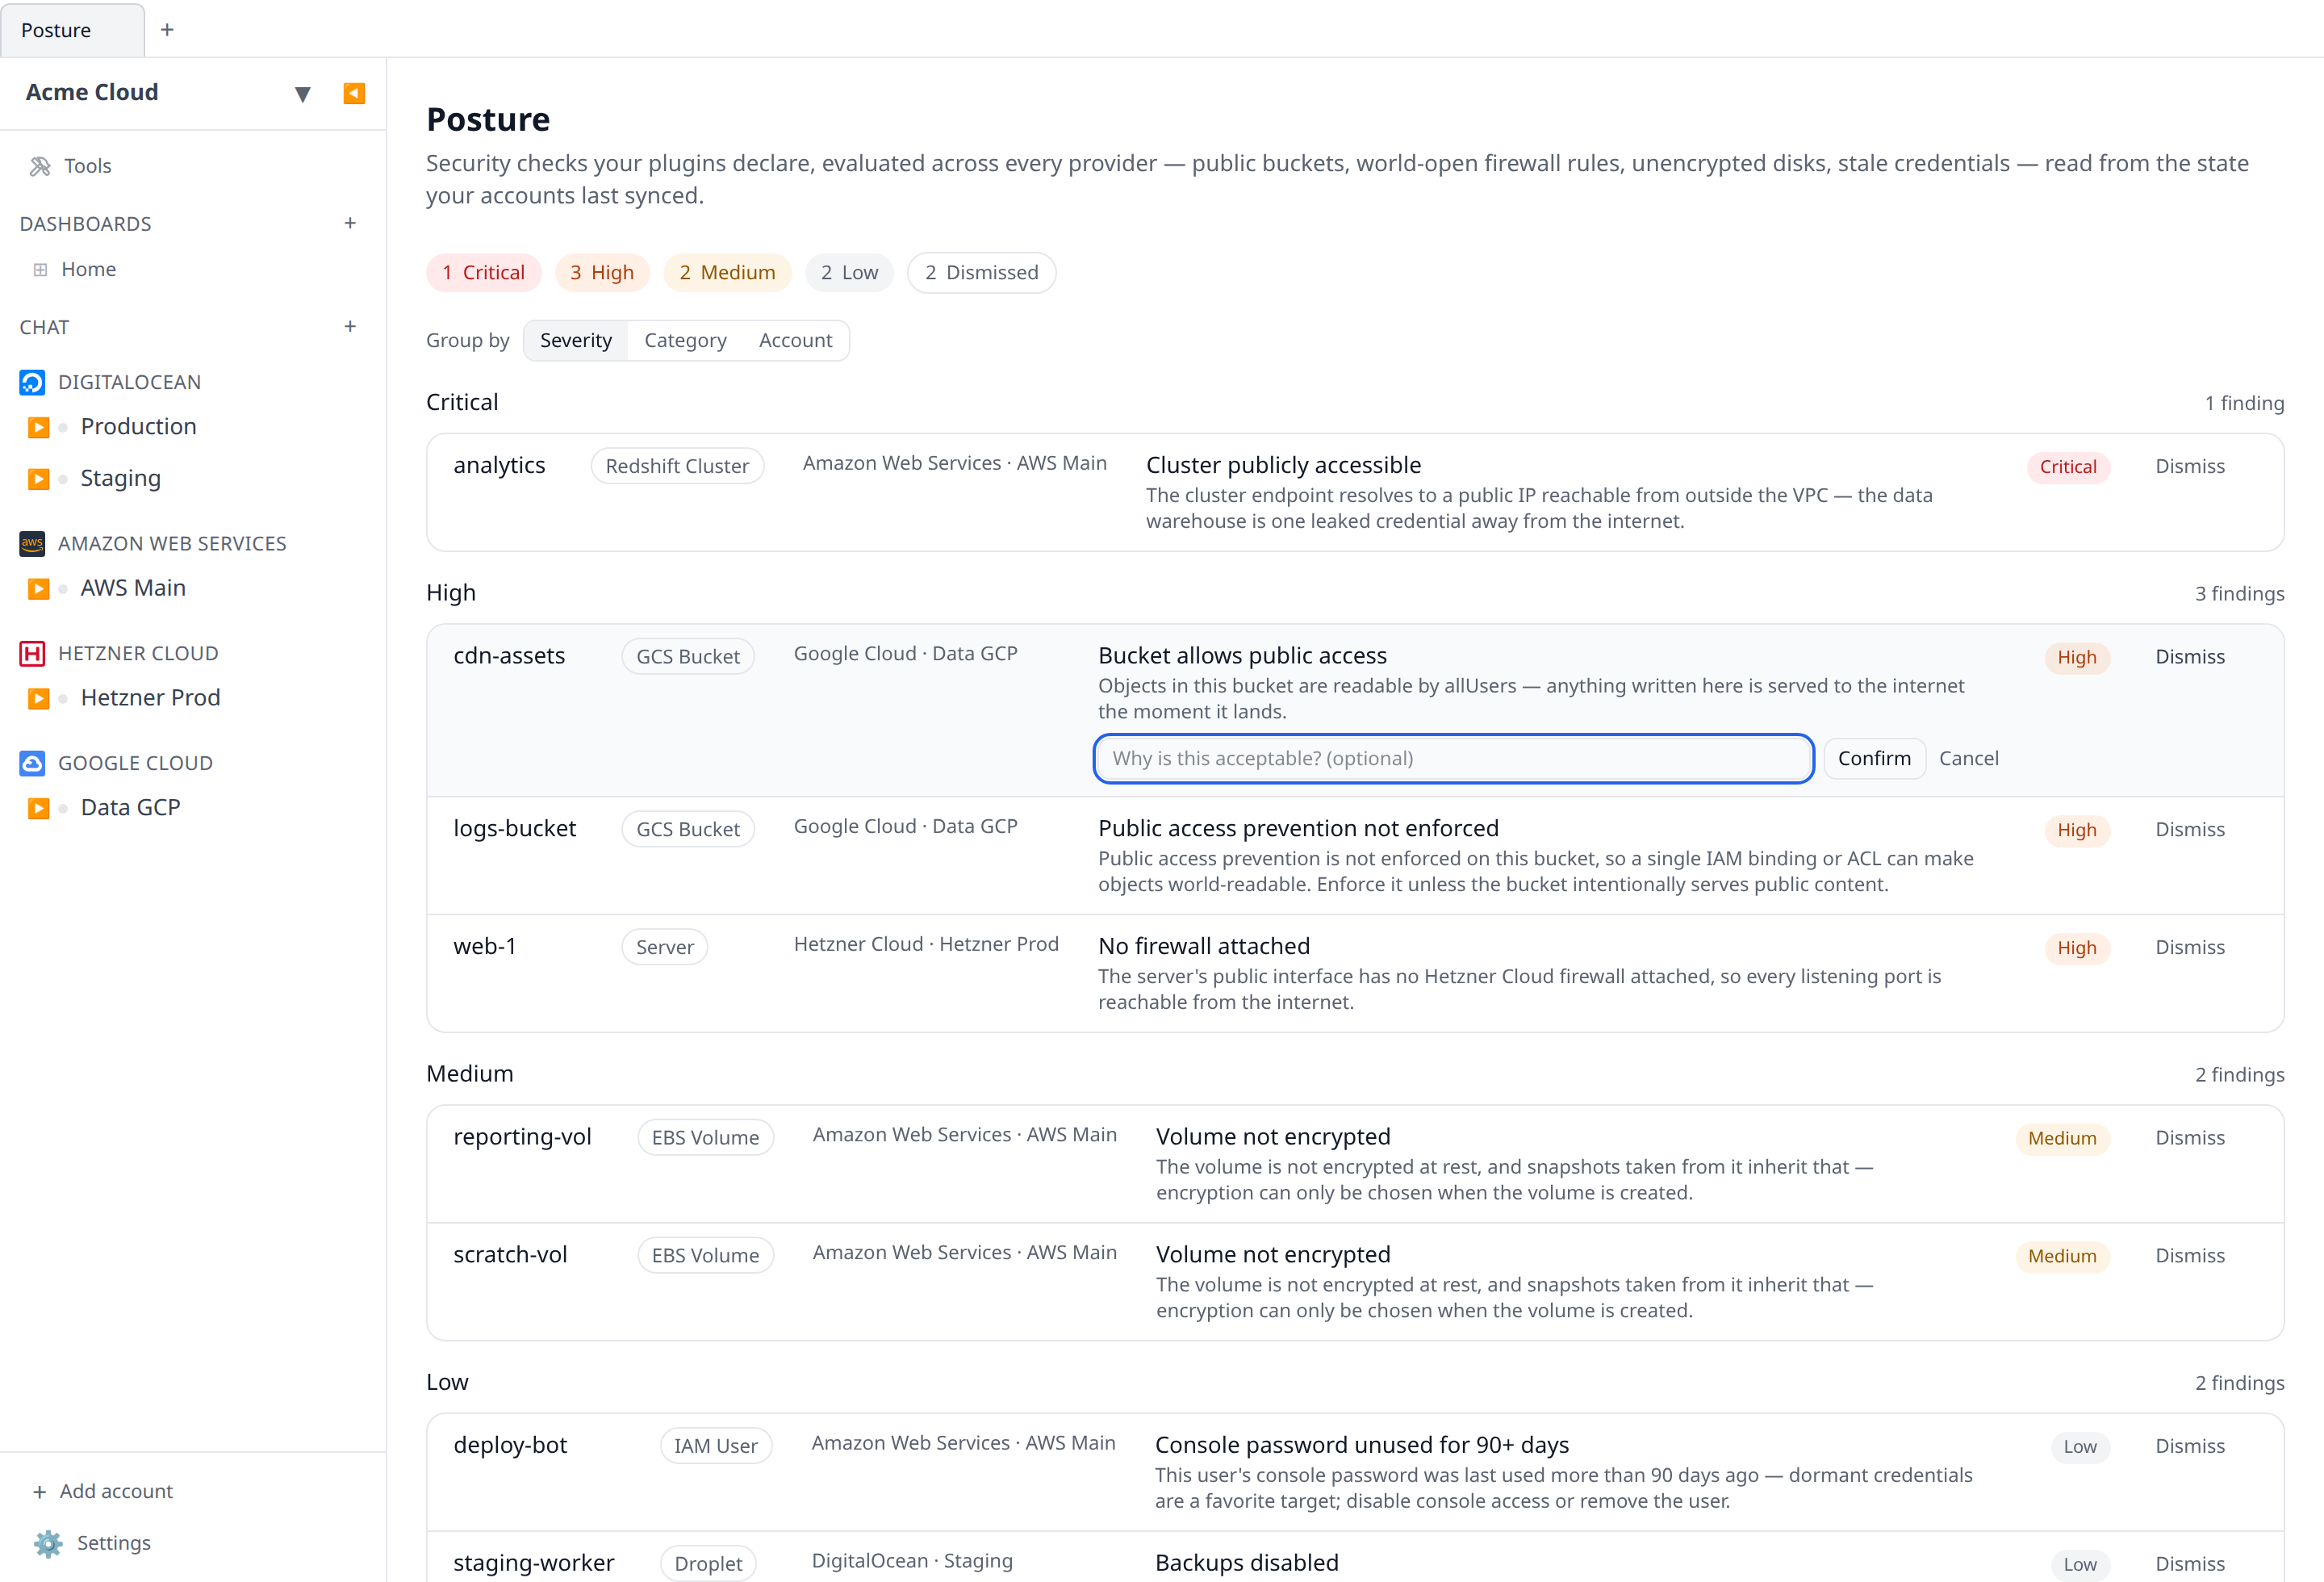
Task: Click the 'Hetzner Cloud · Hetzner Prod' account label
Action: (926, 945)
